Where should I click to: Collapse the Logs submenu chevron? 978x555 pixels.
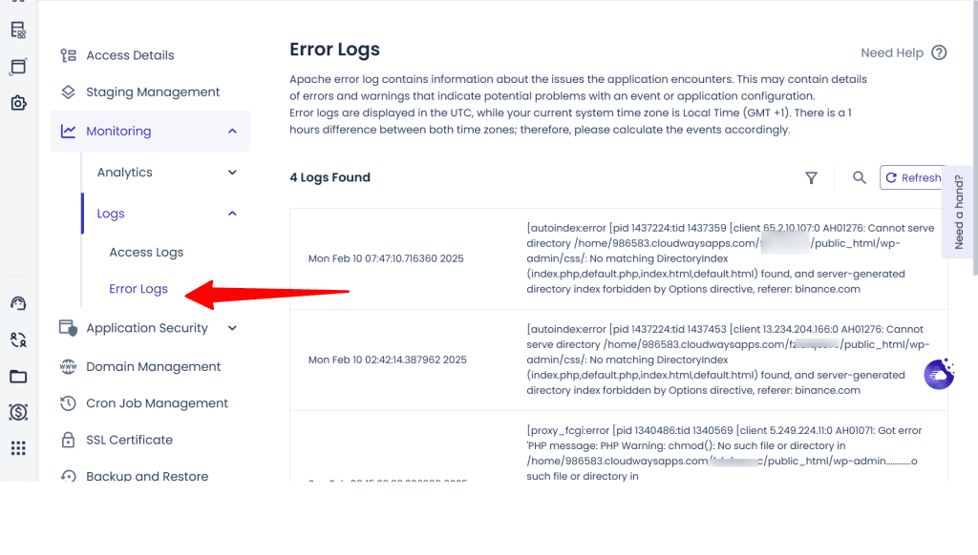point(232,214)
